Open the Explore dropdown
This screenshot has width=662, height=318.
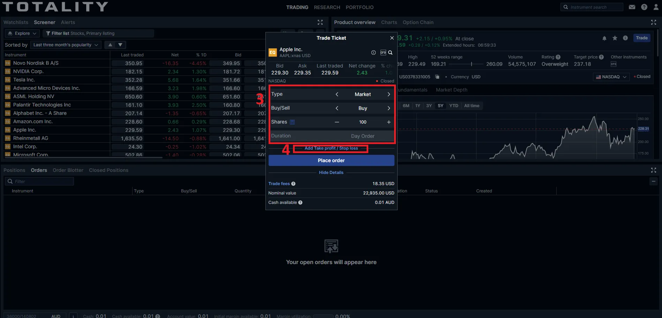tap(22, 33)
